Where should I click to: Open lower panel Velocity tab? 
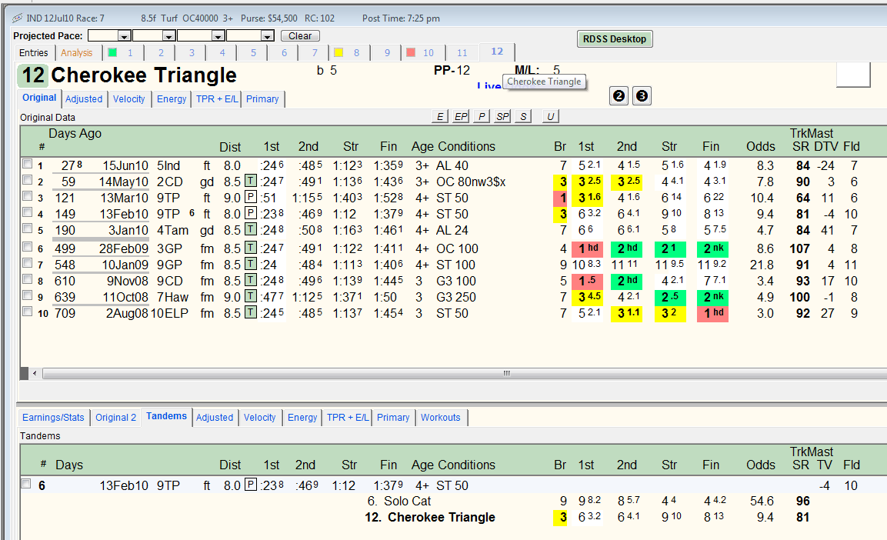coord(260,417)
